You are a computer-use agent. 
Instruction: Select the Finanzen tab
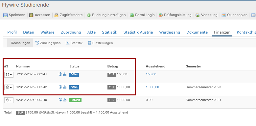[x=222, y=32]
